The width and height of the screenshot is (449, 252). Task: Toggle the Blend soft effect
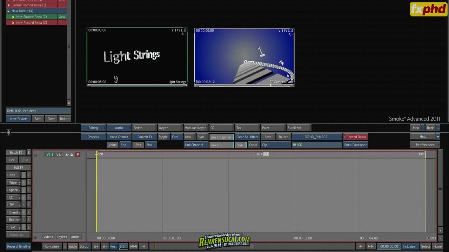[x=13, y=212]
